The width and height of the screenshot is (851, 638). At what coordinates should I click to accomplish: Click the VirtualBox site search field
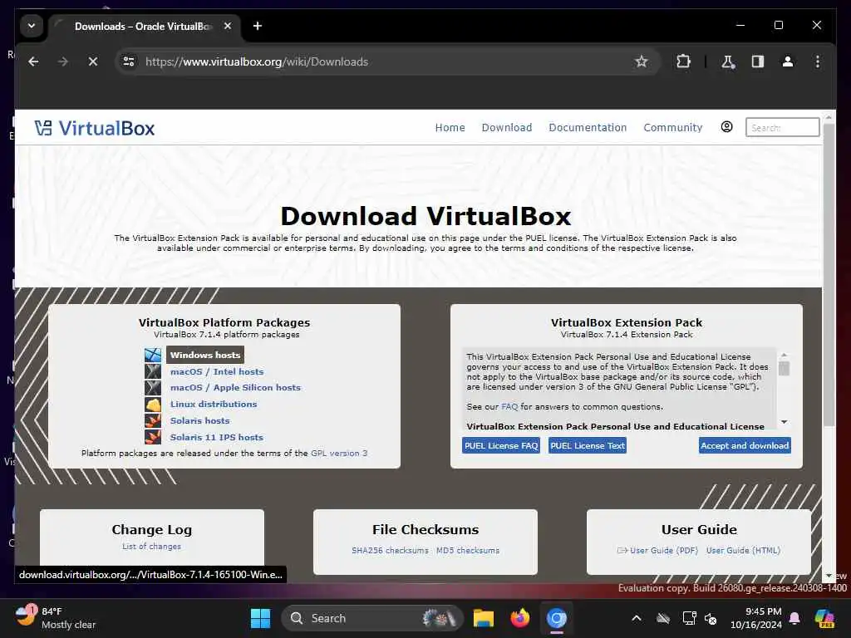[x=782, y=127]
